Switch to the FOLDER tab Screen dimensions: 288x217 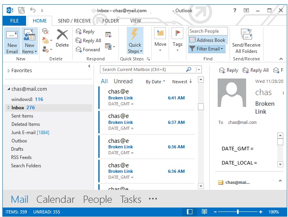tap(111, 21)
